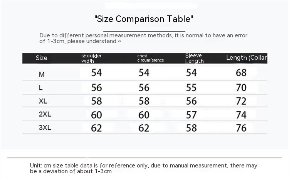Viewport: 289px width, 179px height.
Task: Select the 3XL size row label
Action: 45,128
